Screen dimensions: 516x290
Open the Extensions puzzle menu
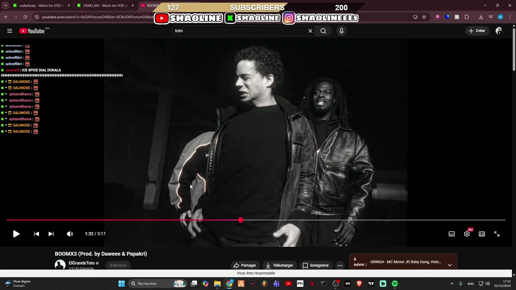[467, 17]
